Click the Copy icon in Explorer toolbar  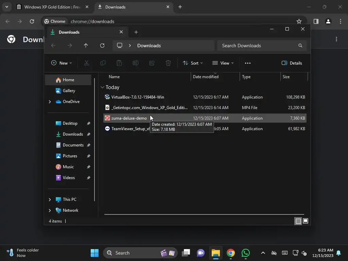[103, 63]
